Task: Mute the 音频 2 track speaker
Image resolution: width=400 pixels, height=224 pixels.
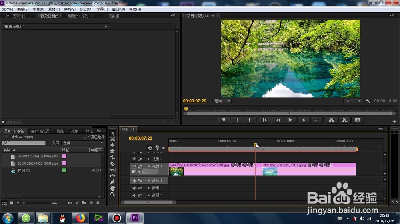Action: 134,188
